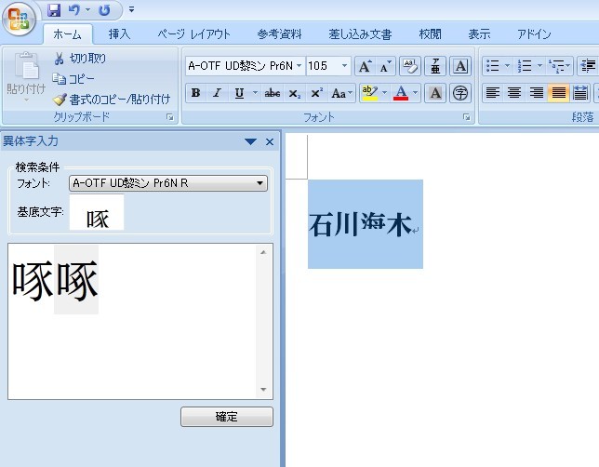Click the 基底文字 character box
The width and height of the screenshot is (599, 467).
point(97,212)
